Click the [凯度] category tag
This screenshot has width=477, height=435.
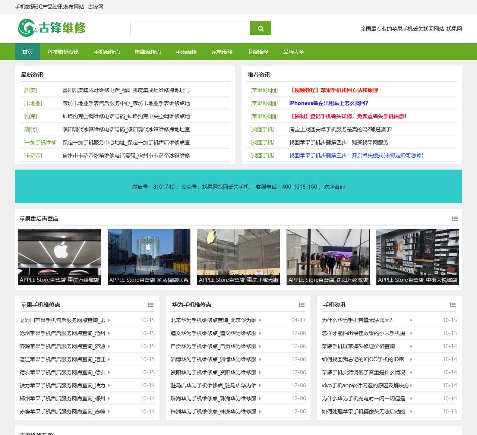pos(30,90)
